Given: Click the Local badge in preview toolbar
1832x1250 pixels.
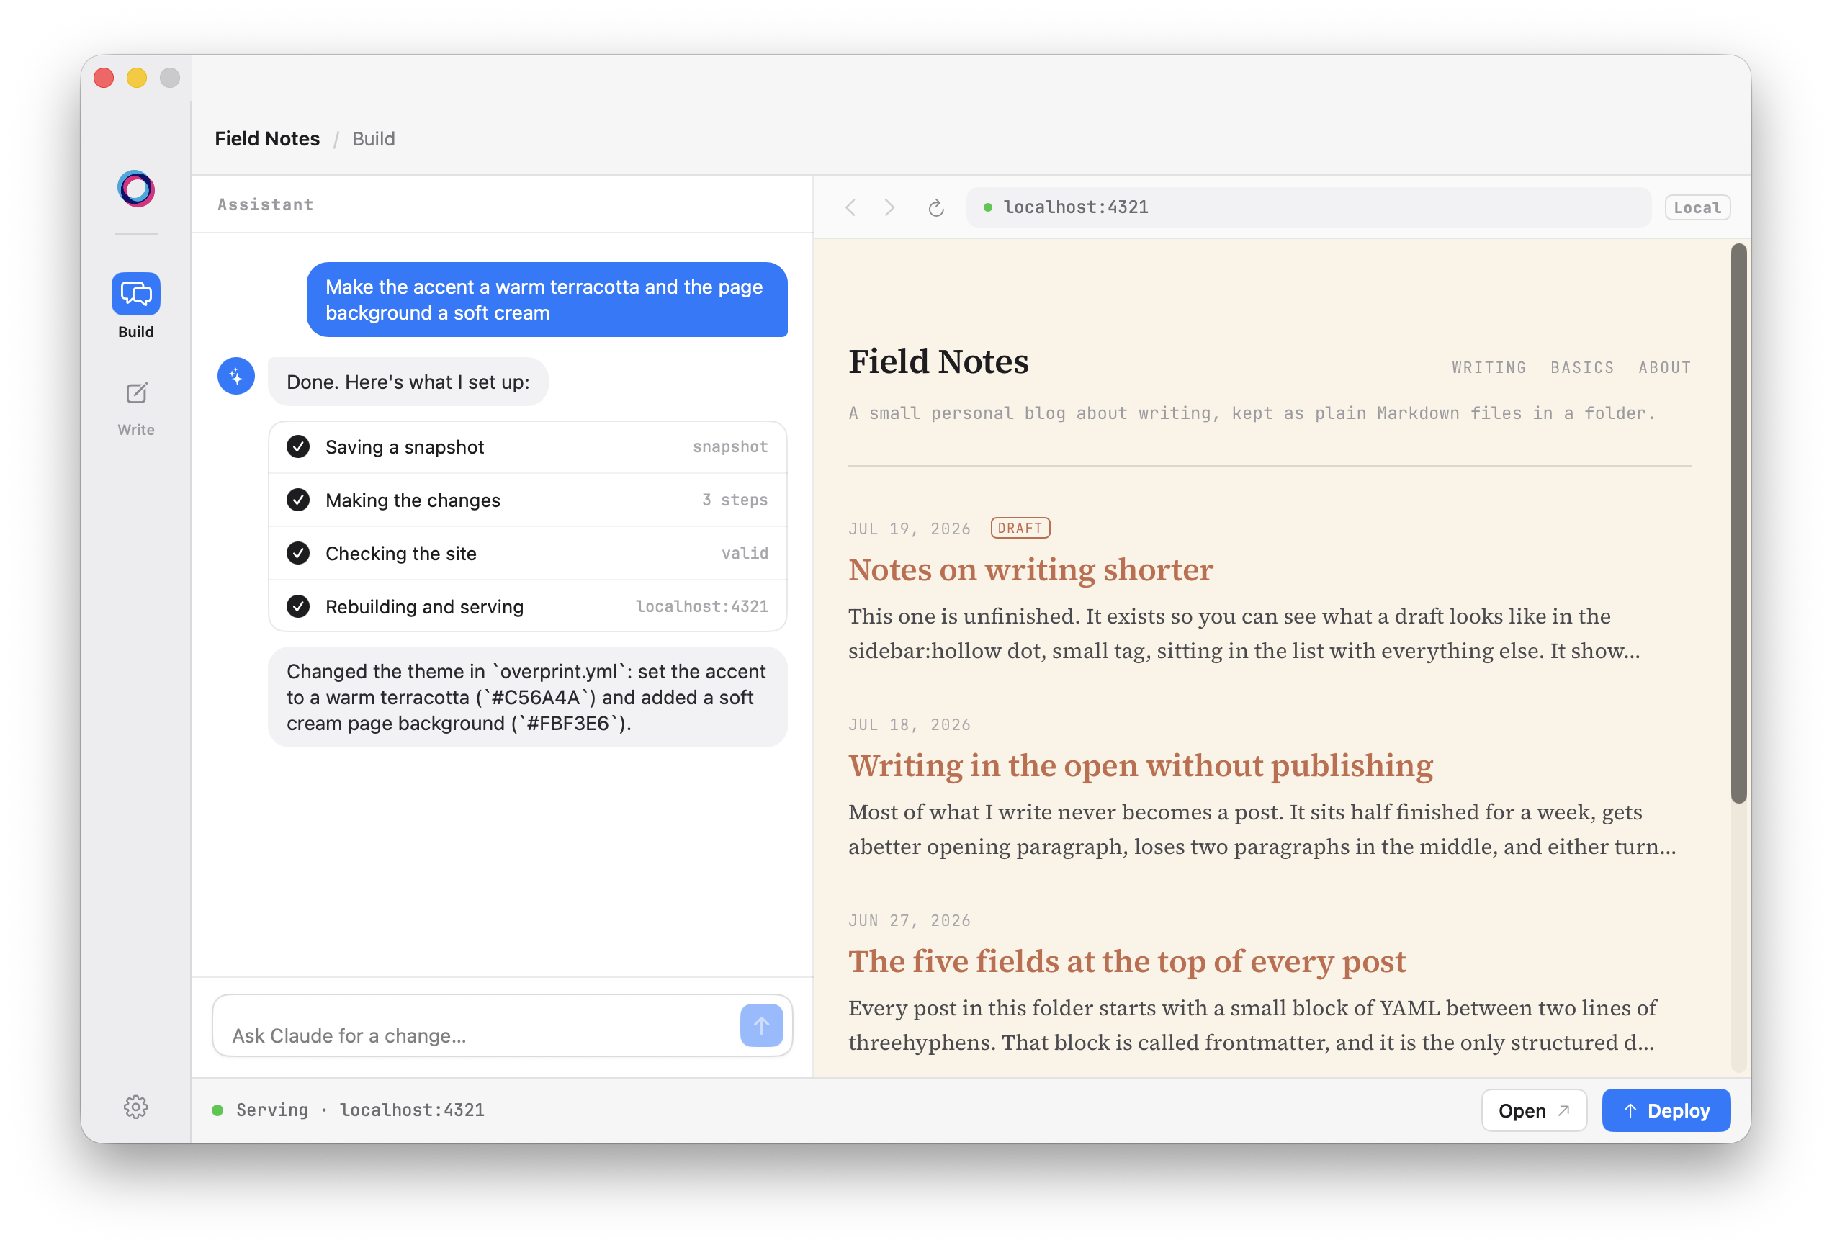Looking at the screenshot, I should click(x=1697, y=207).
